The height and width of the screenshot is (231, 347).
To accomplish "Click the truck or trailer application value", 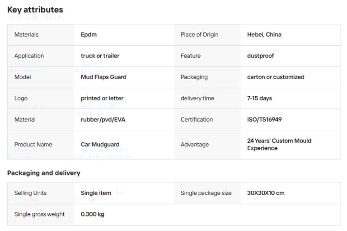I will coord(100,56).
